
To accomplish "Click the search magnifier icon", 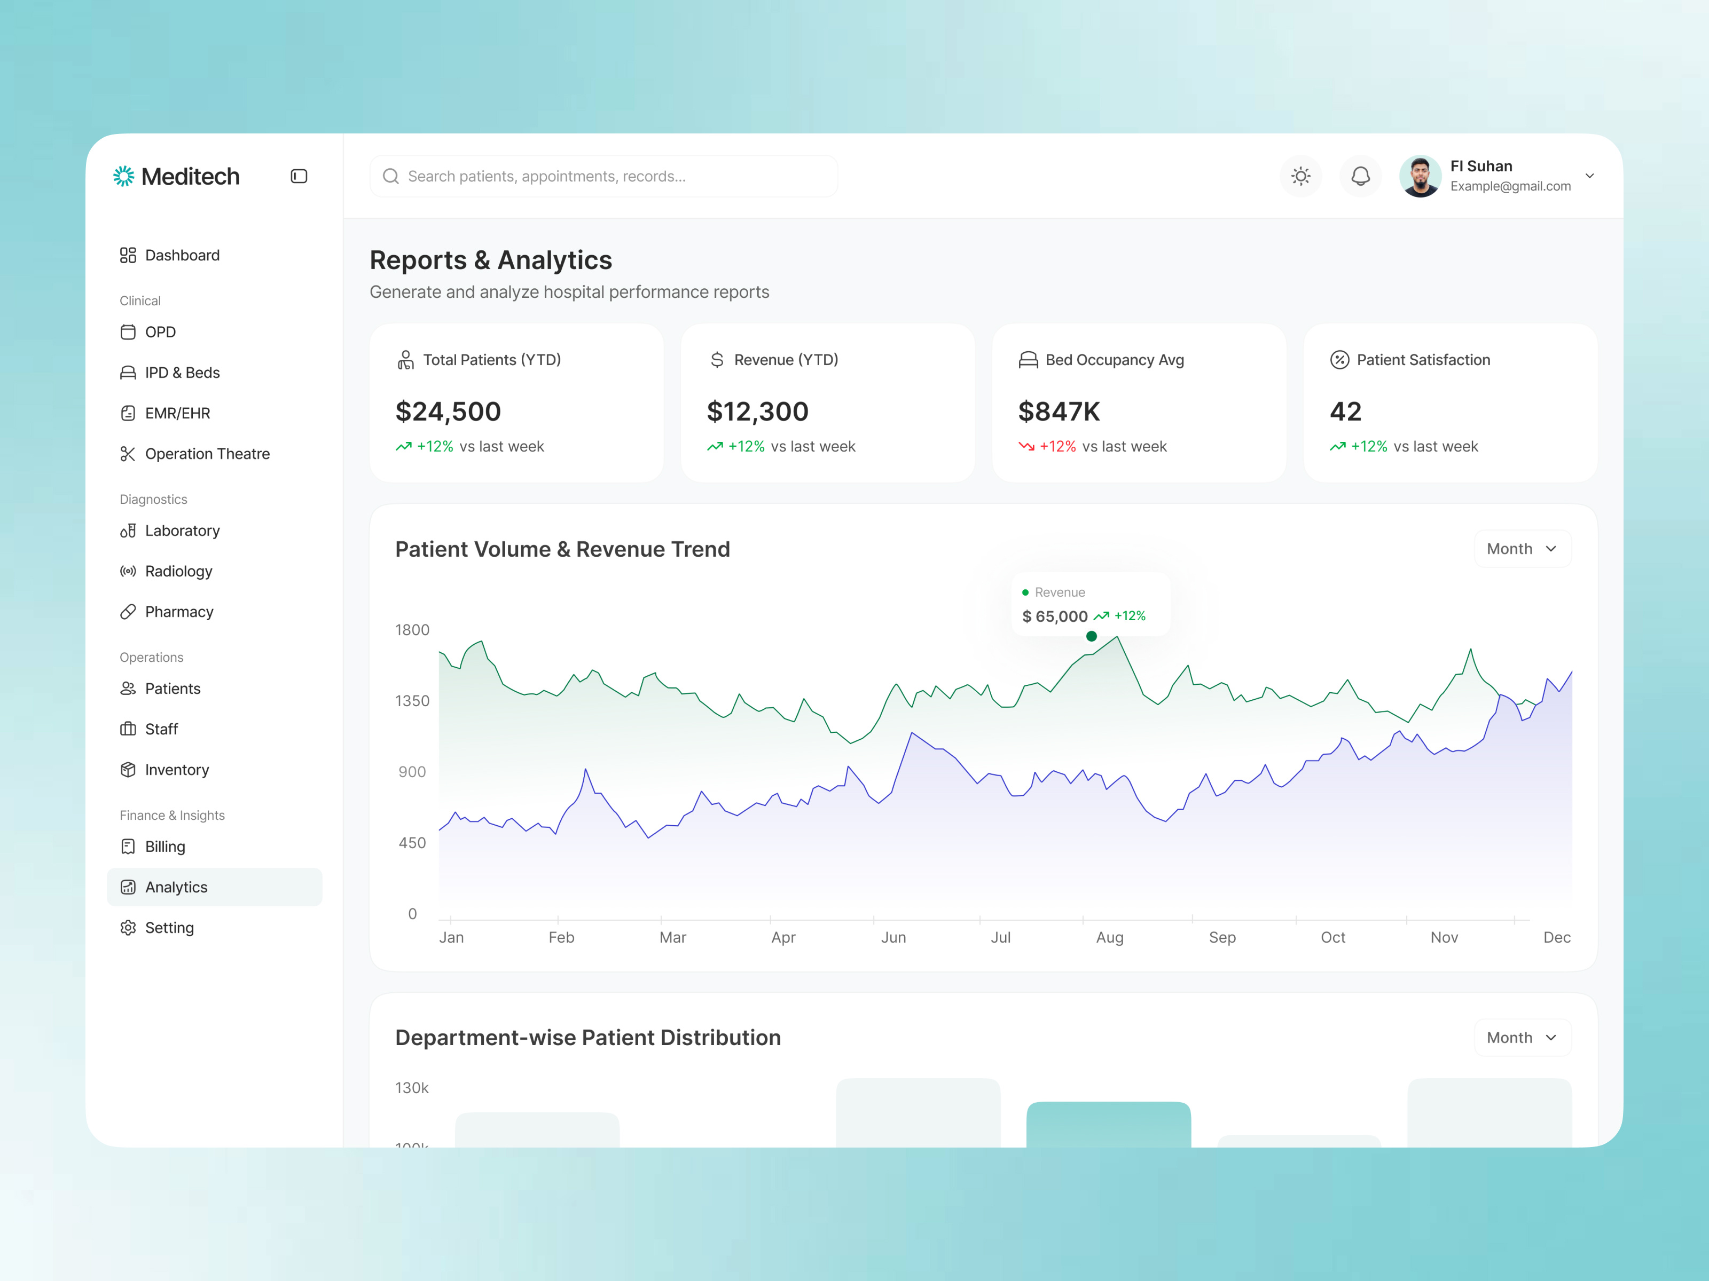I will tap(391, 176).
